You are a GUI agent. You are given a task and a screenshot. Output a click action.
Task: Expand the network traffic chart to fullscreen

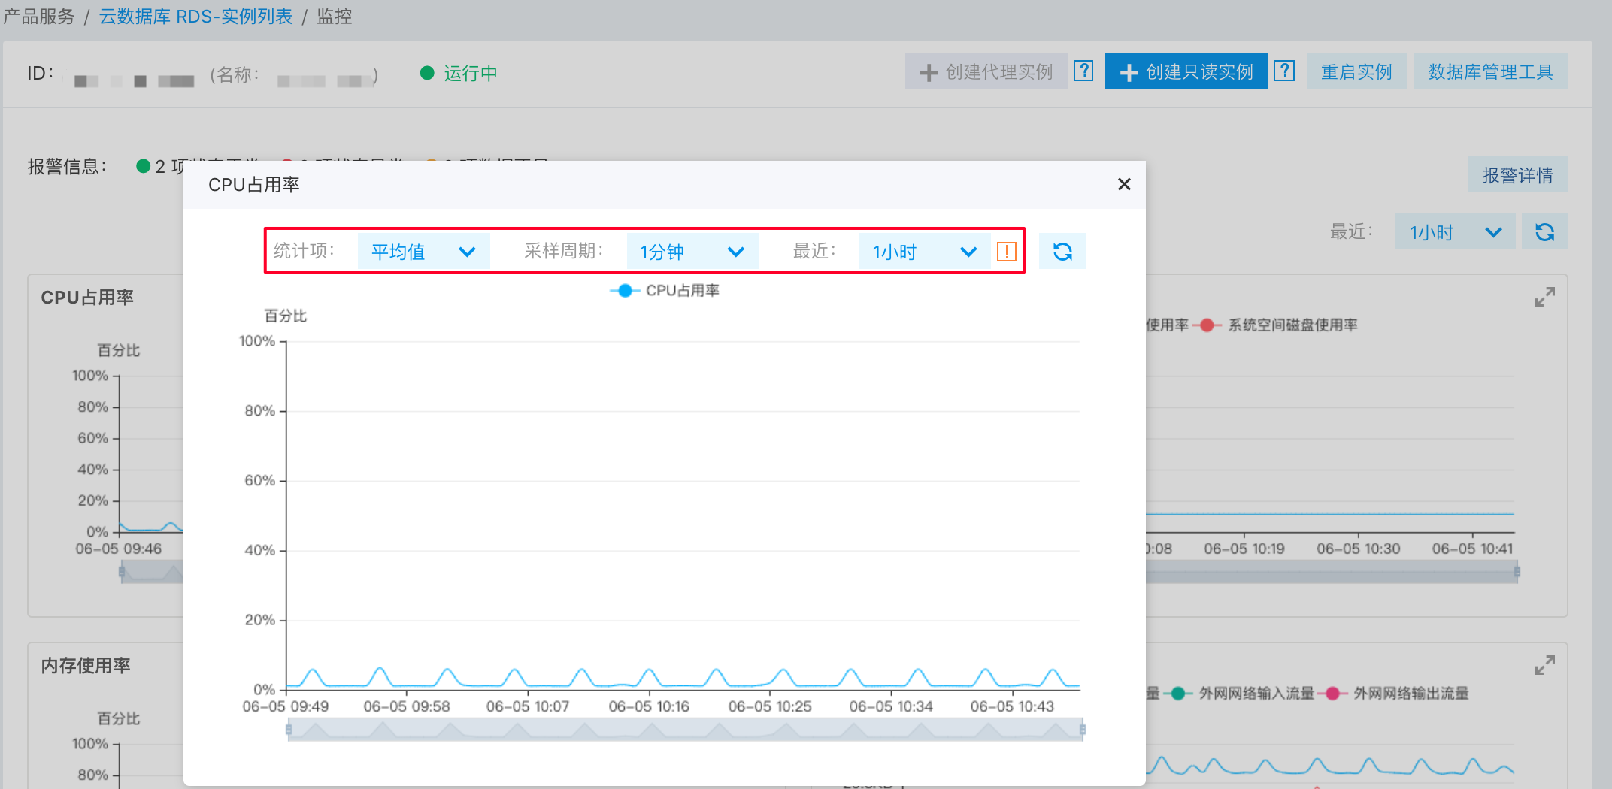pos(1544,666)
